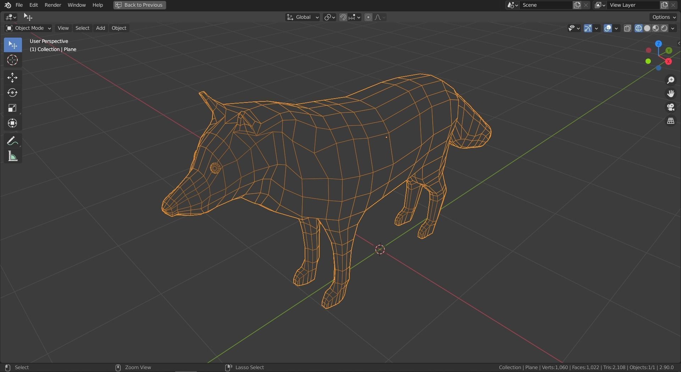Open the Help menu
This screenshot has height=372, width=681.
click(98, 5)
